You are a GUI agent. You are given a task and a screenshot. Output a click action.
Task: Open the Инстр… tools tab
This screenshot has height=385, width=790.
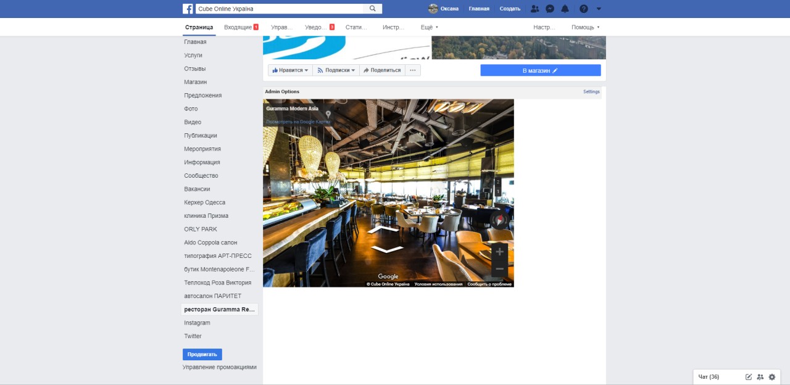tap(393, 27)
